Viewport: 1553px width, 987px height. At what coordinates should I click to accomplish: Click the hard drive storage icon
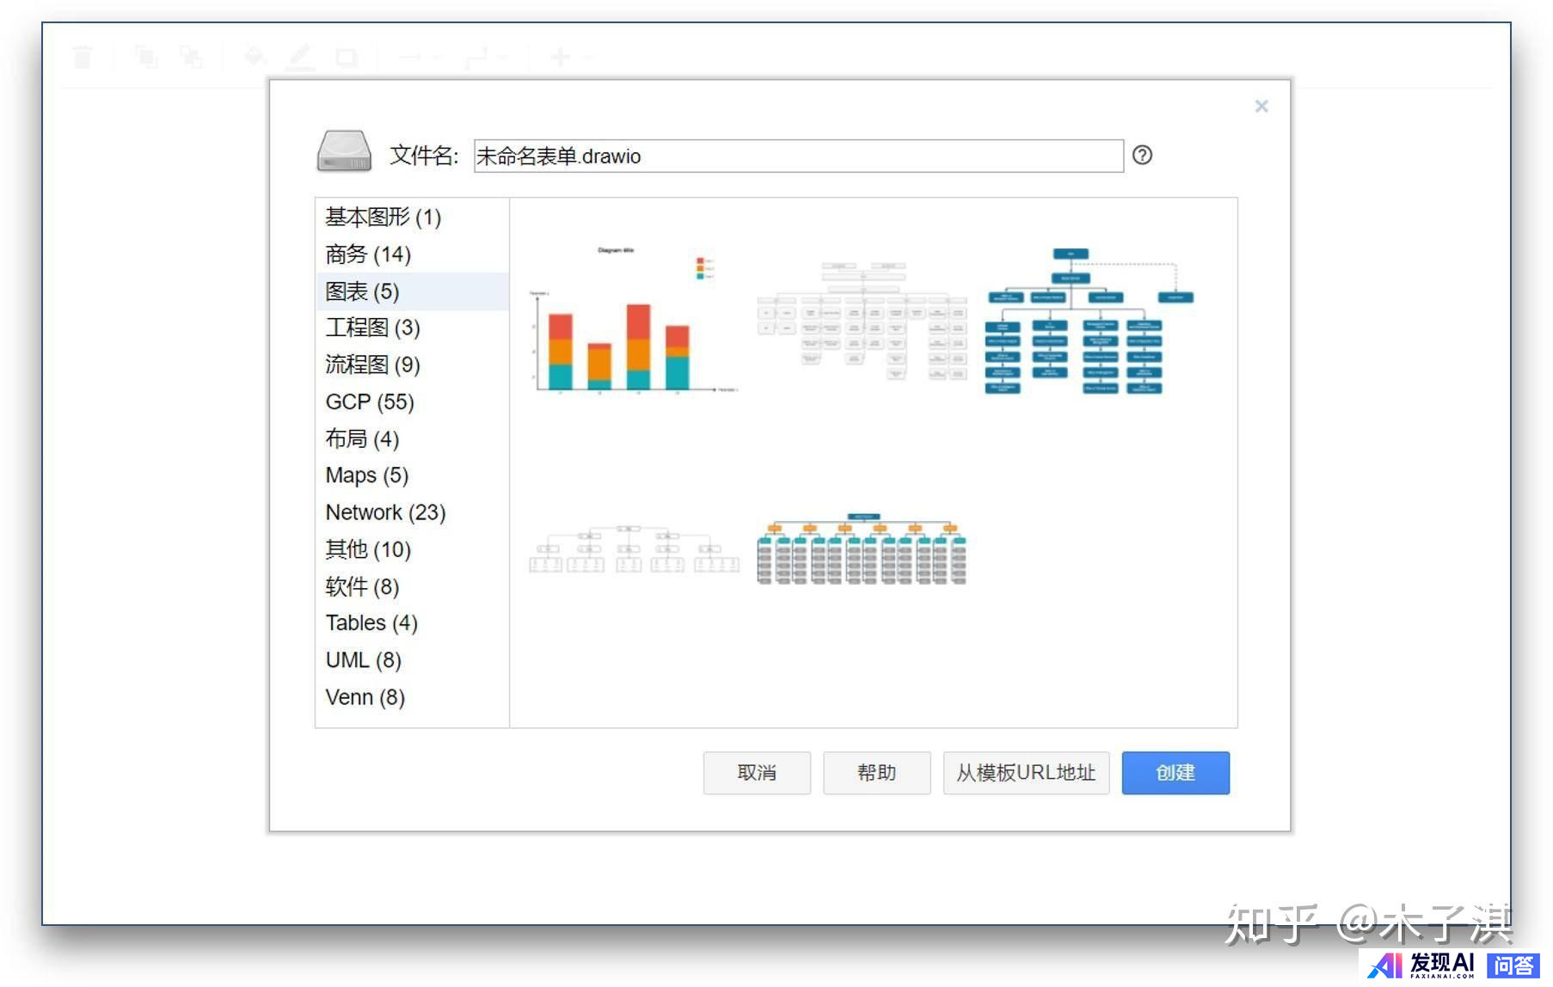coord(344,151)
